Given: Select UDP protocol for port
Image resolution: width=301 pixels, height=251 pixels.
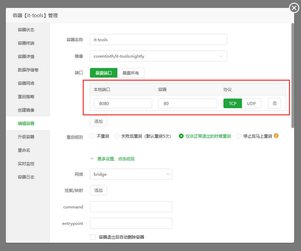Looking at the screenshot, I should point(251,103).
